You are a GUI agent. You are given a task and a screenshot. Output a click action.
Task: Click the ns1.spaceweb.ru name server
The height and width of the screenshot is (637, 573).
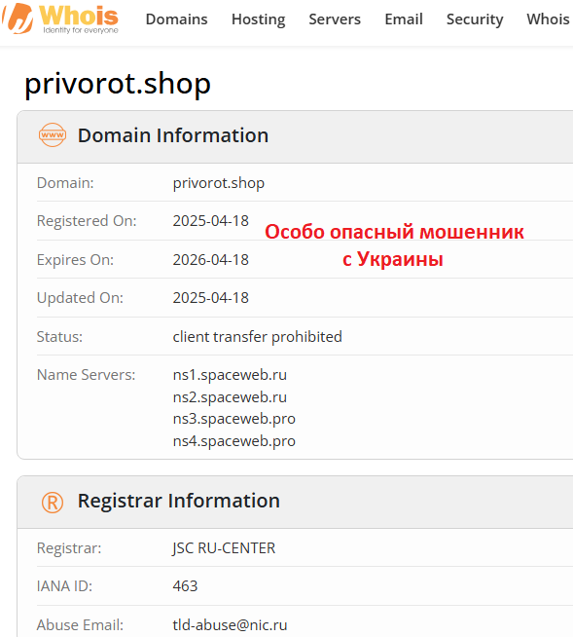click(231, 375)
